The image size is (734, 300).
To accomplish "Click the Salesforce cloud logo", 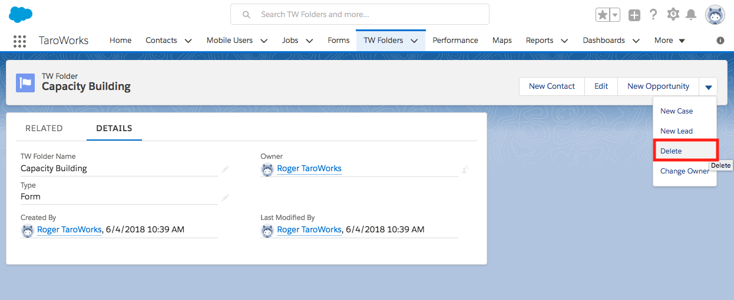I will pyautogui.click(x=21, y=14).
